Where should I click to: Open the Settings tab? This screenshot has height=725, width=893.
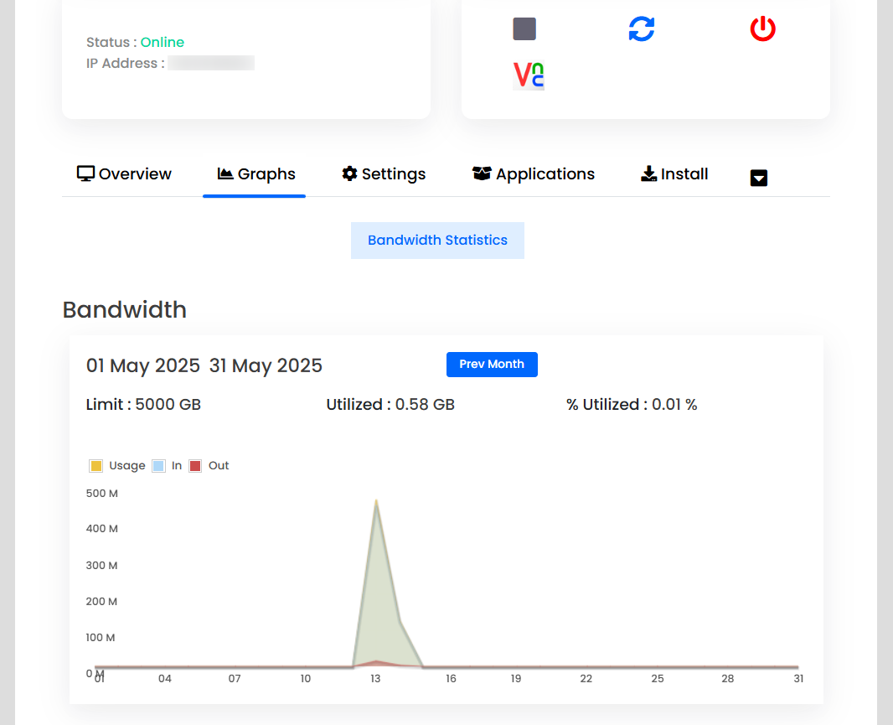click(384, 173)
